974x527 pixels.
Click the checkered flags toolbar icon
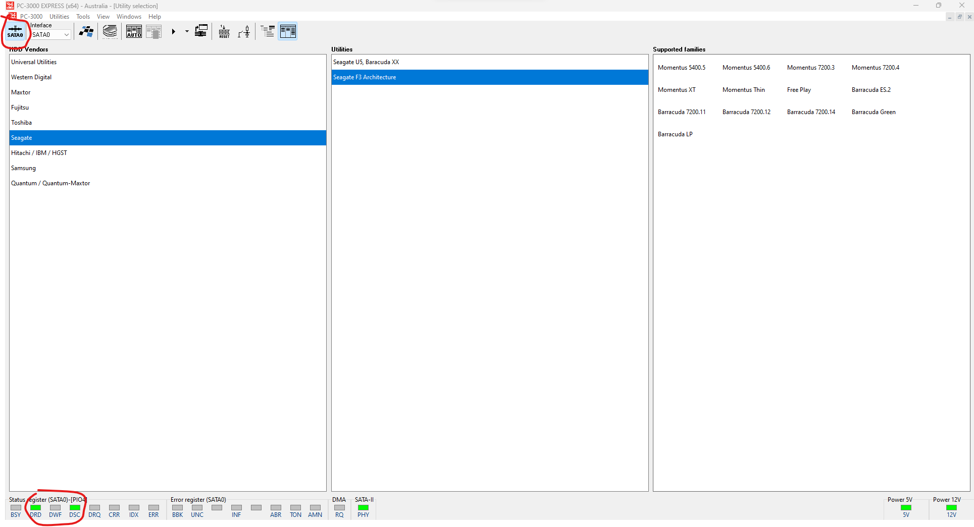point(86,32)
